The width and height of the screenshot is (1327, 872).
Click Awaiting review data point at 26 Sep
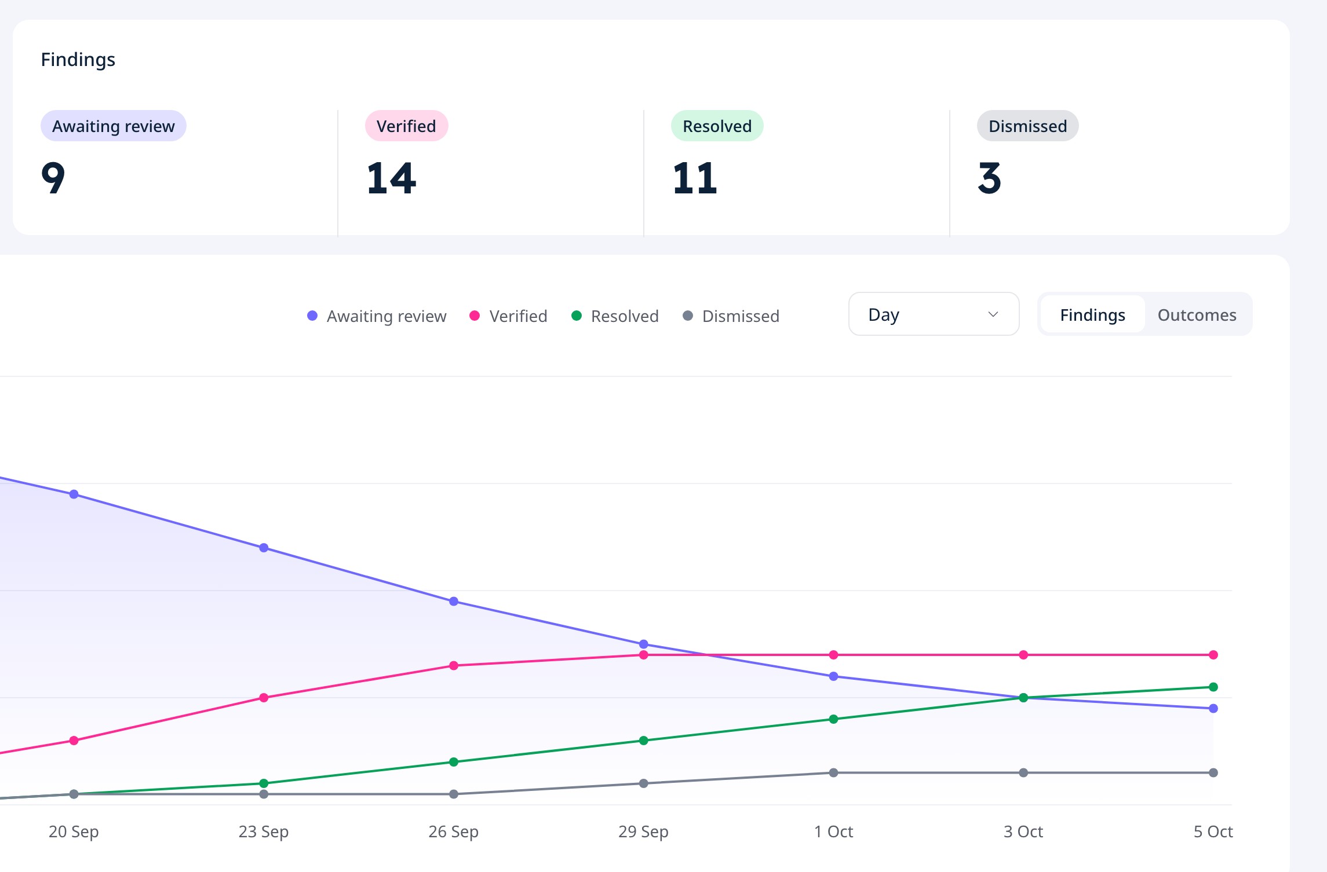point(454,602)
